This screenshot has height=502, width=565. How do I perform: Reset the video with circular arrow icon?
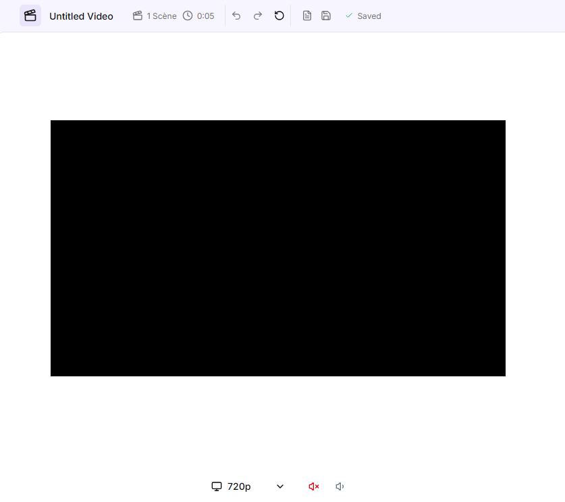[x=279, y=16]
